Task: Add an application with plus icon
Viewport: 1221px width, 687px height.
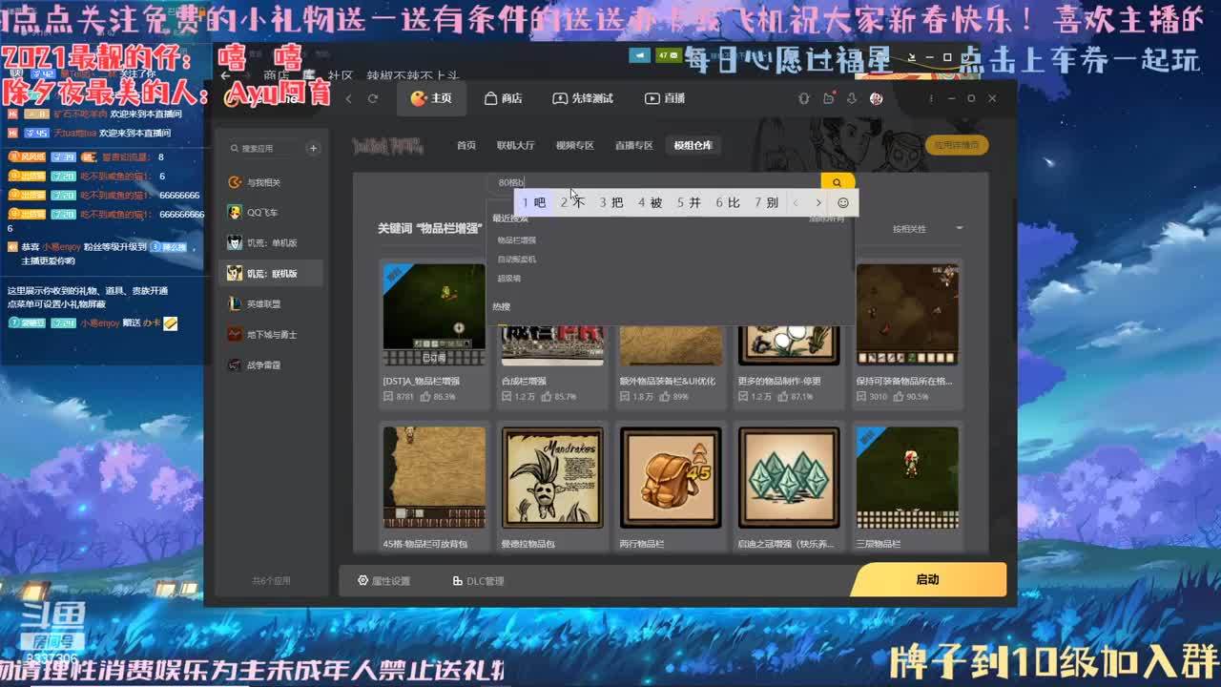Action: pyautogui.click(x=313, y=148)
